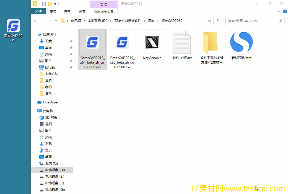The image size is (288, 194).
Task: Open quick access toolbar customize dropdown
Action: [x=55, y=4]
